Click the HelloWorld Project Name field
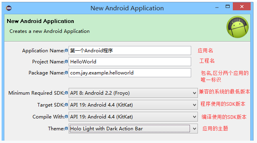Image resolution: width=257 pixels, height=143 pixels. [130, 62]
